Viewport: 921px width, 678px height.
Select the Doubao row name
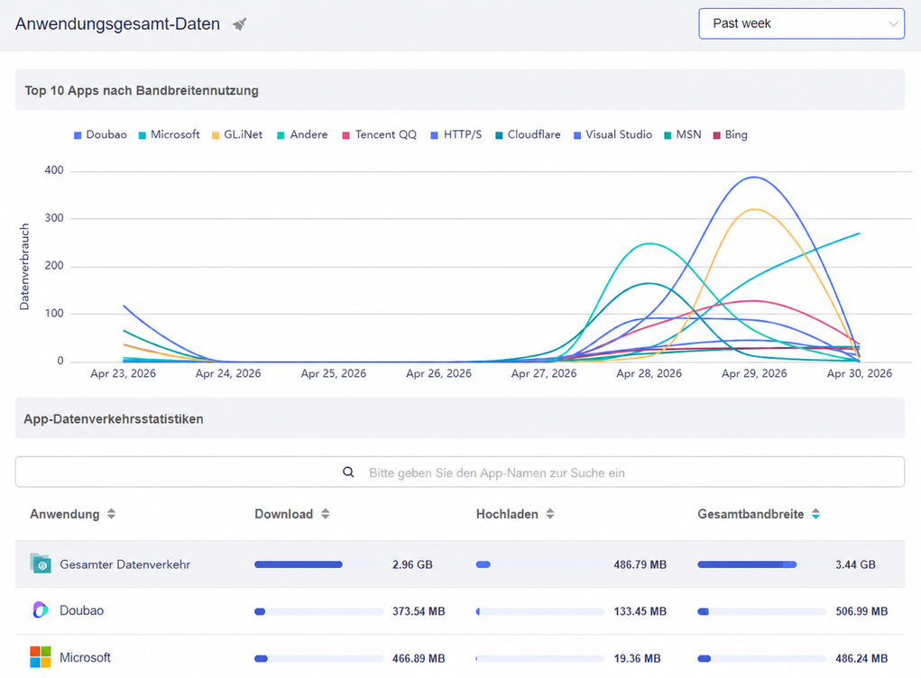pos(82,610)
